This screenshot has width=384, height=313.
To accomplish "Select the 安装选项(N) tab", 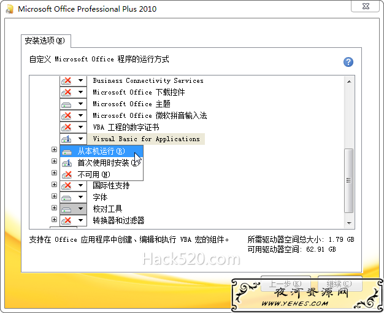I will [45, 41].
